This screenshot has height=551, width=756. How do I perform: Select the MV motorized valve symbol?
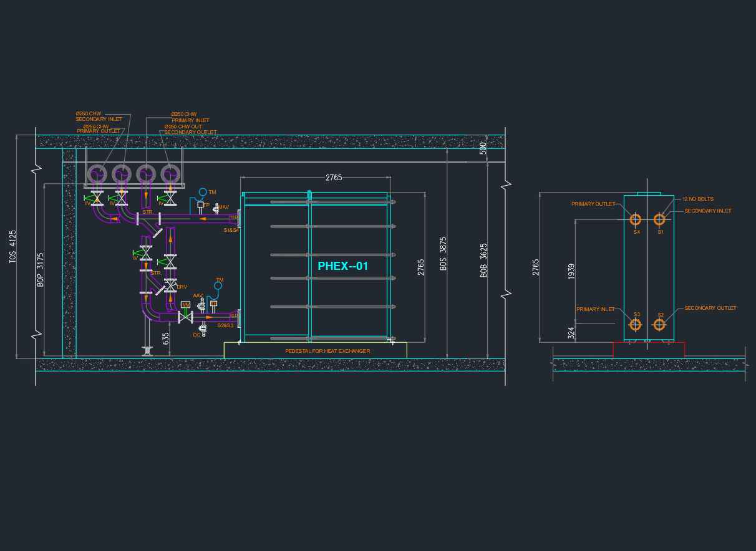point(185,305)
